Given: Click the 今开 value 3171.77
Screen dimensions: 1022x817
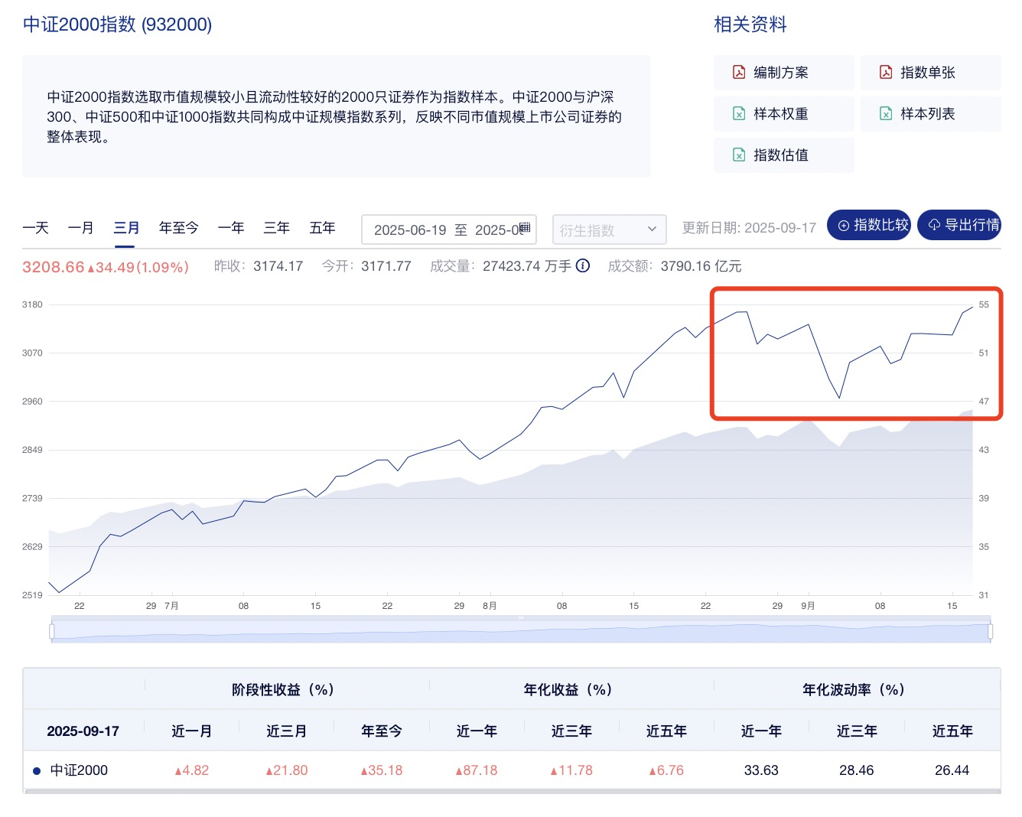Looking at the screenshot, I should coord(386,266).
